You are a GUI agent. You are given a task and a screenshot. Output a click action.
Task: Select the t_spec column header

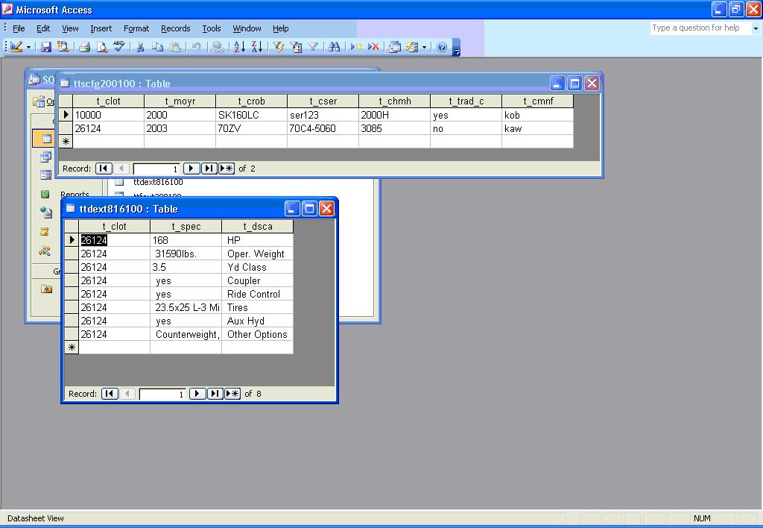coord(186,227)
